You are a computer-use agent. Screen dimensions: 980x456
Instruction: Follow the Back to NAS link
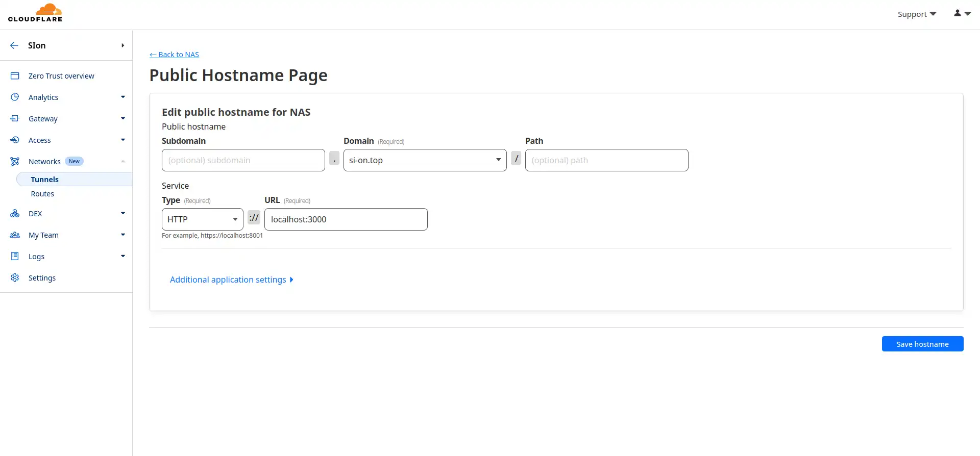[x=174, y=55]
